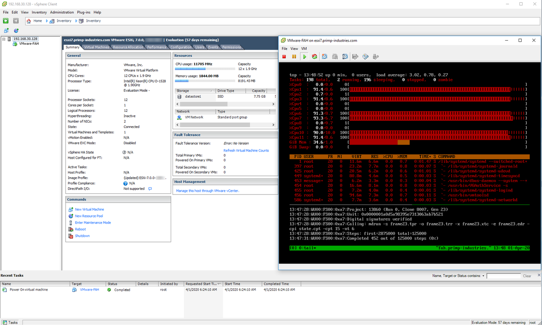This screenshot has width=542, height=325.
Task: Open the Plug-ins menu
Action: tap(84, 12)
